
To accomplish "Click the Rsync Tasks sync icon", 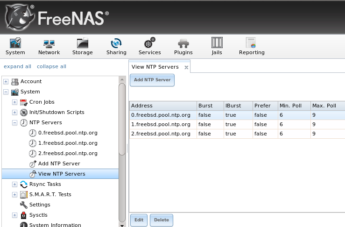I will click(23, 184).
